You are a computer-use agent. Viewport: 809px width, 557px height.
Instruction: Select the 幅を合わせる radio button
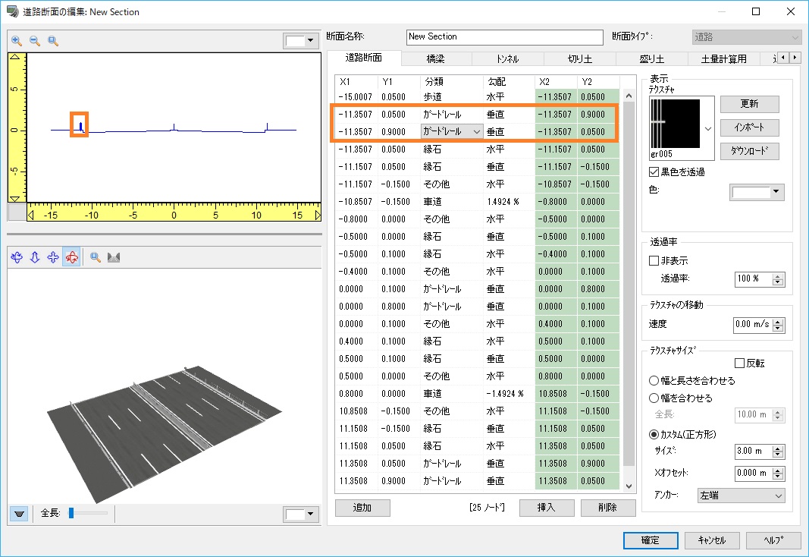click(x=654, y=398)
